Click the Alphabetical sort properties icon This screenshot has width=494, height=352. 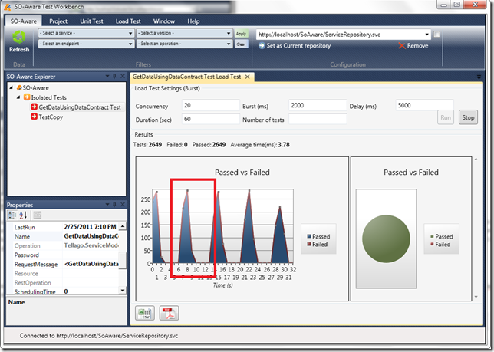pyautogui.click(x=23, y=215)
